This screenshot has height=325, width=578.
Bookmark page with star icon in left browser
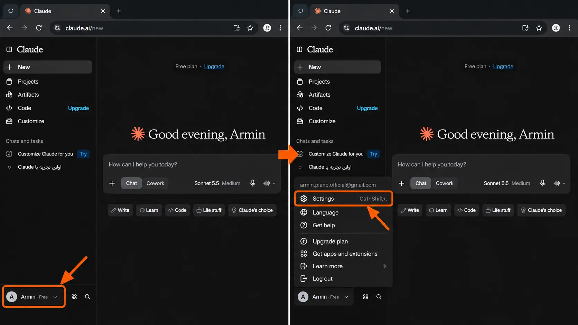tap(250, 28)
